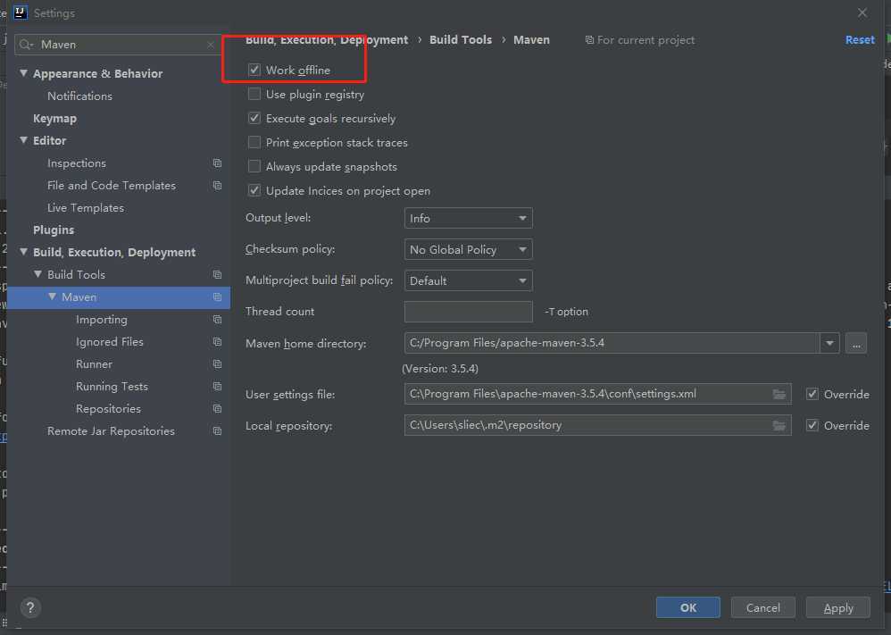The width and height of the screenshot is (891, 635).
Task: Click project-level icon on the Maven row
Action: [x=217, y=297]
